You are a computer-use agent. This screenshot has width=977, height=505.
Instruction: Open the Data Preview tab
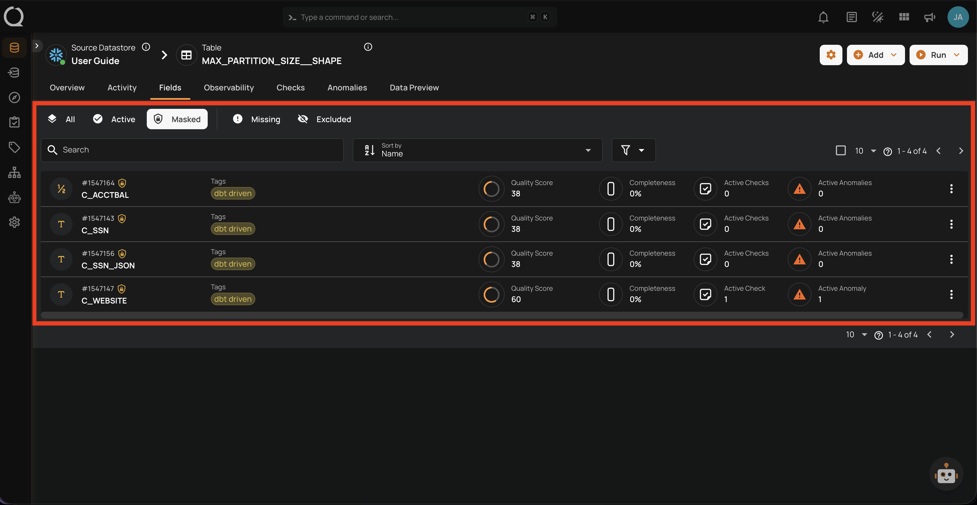click(414, 88)
